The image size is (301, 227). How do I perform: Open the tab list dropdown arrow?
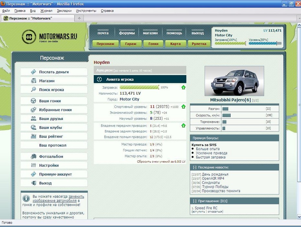(x=299, y=18)
